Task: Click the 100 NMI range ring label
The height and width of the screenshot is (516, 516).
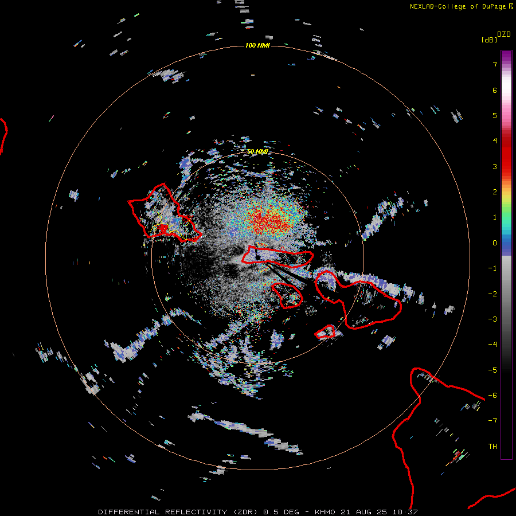Action: point(257,45)
